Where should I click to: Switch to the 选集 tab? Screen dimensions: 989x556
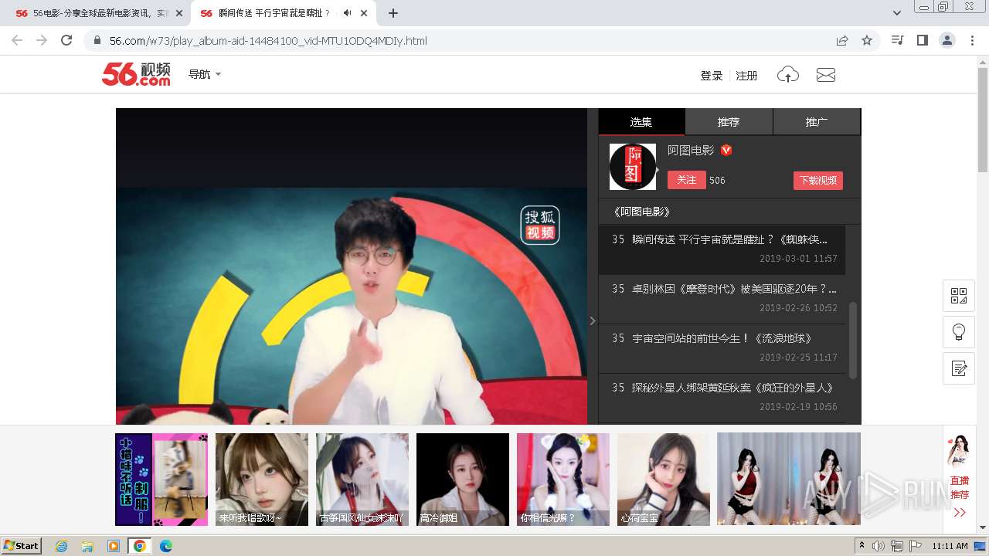(641, 122)
